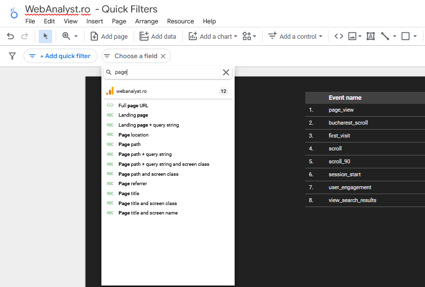Image resolution: width=425 pixels, height=287 pixels.
Task: Click Add quick filter
Action: pos(60,56)
